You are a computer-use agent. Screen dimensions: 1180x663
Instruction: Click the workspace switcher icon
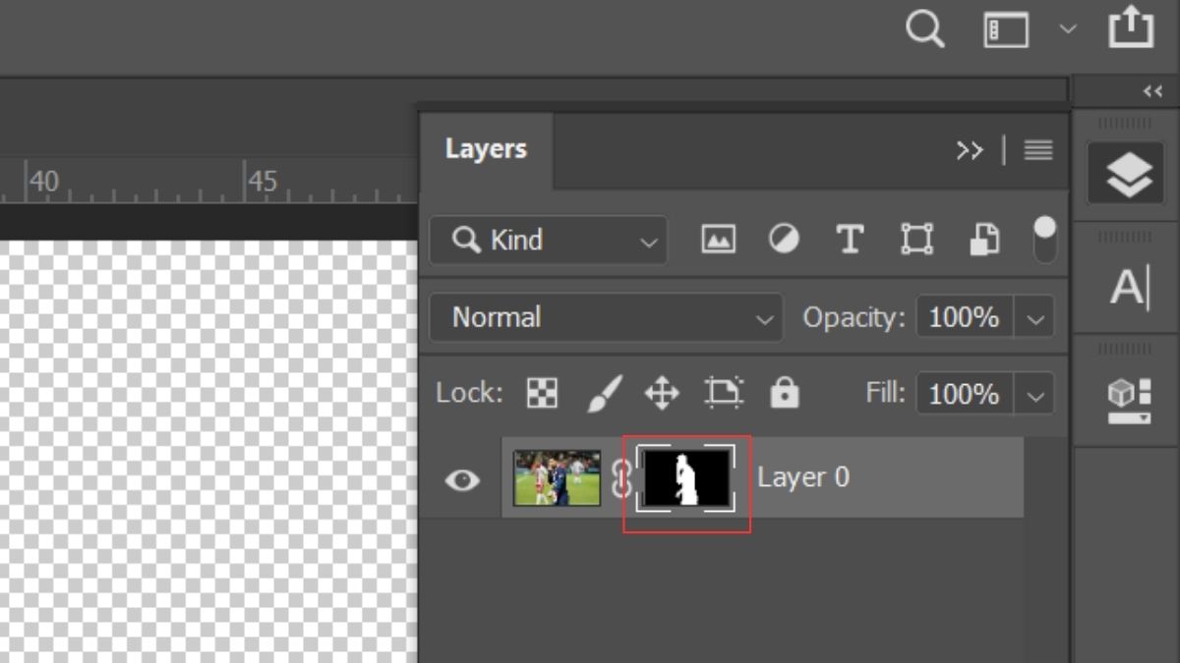click(x=1006, y=29)
